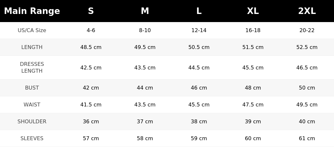Image resolution: width=334 pixels, height=147 pixels.
Task: Select the US/CA Size row label
Action: click(x=32, y=30)
